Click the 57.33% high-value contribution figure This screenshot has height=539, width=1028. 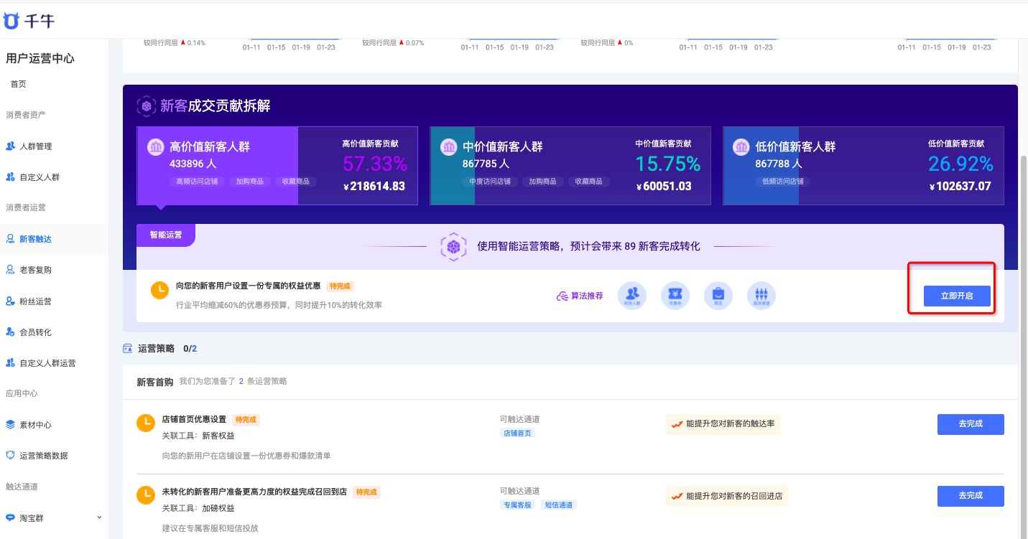click(x=375, y=164)
